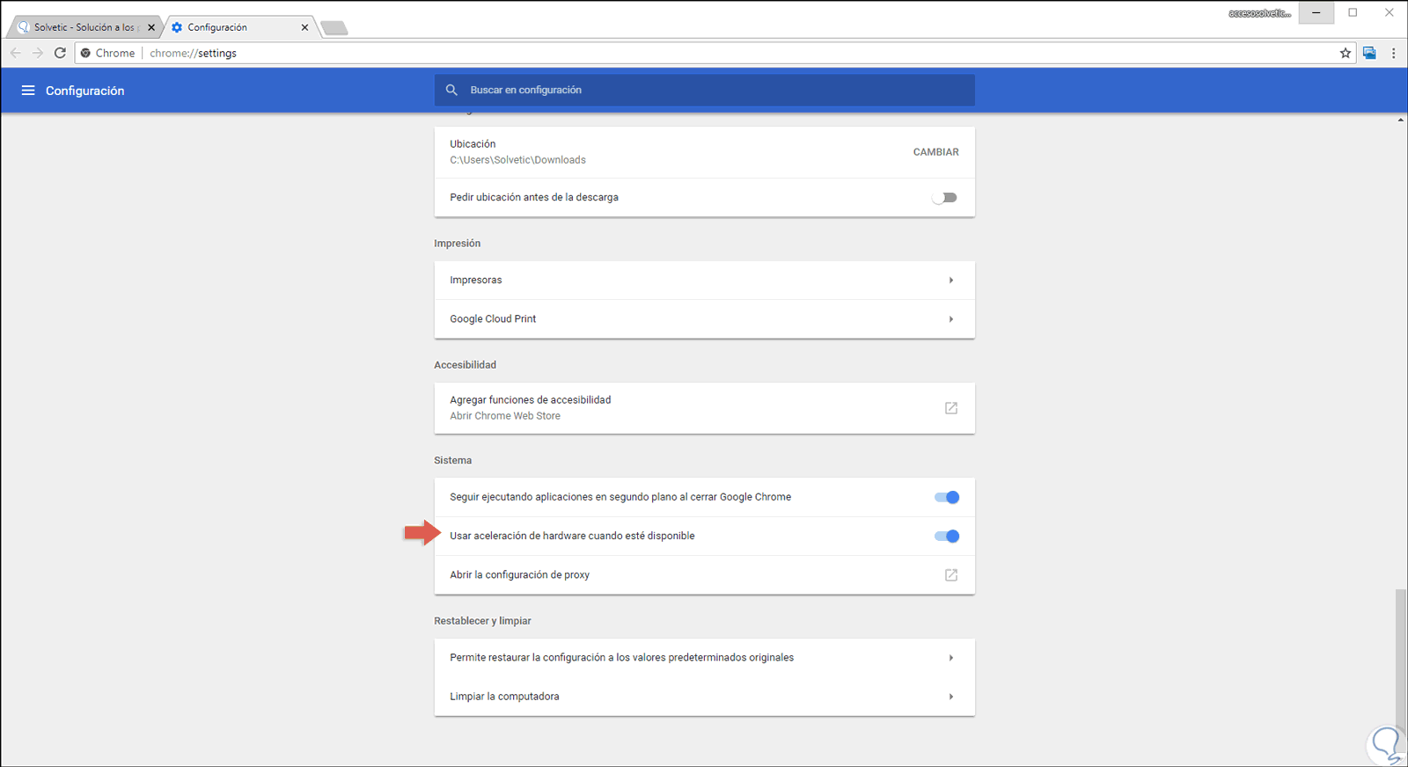Open Limpiar la computadora
Screen dimensions: 1408x767
pyautogui.click(x=950, y=697)
